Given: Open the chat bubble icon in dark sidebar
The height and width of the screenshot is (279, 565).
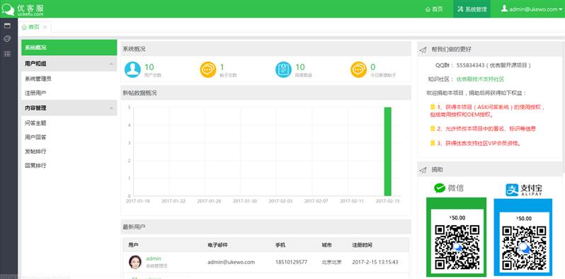Looking at the screenshot, I should tap(7, 39).
